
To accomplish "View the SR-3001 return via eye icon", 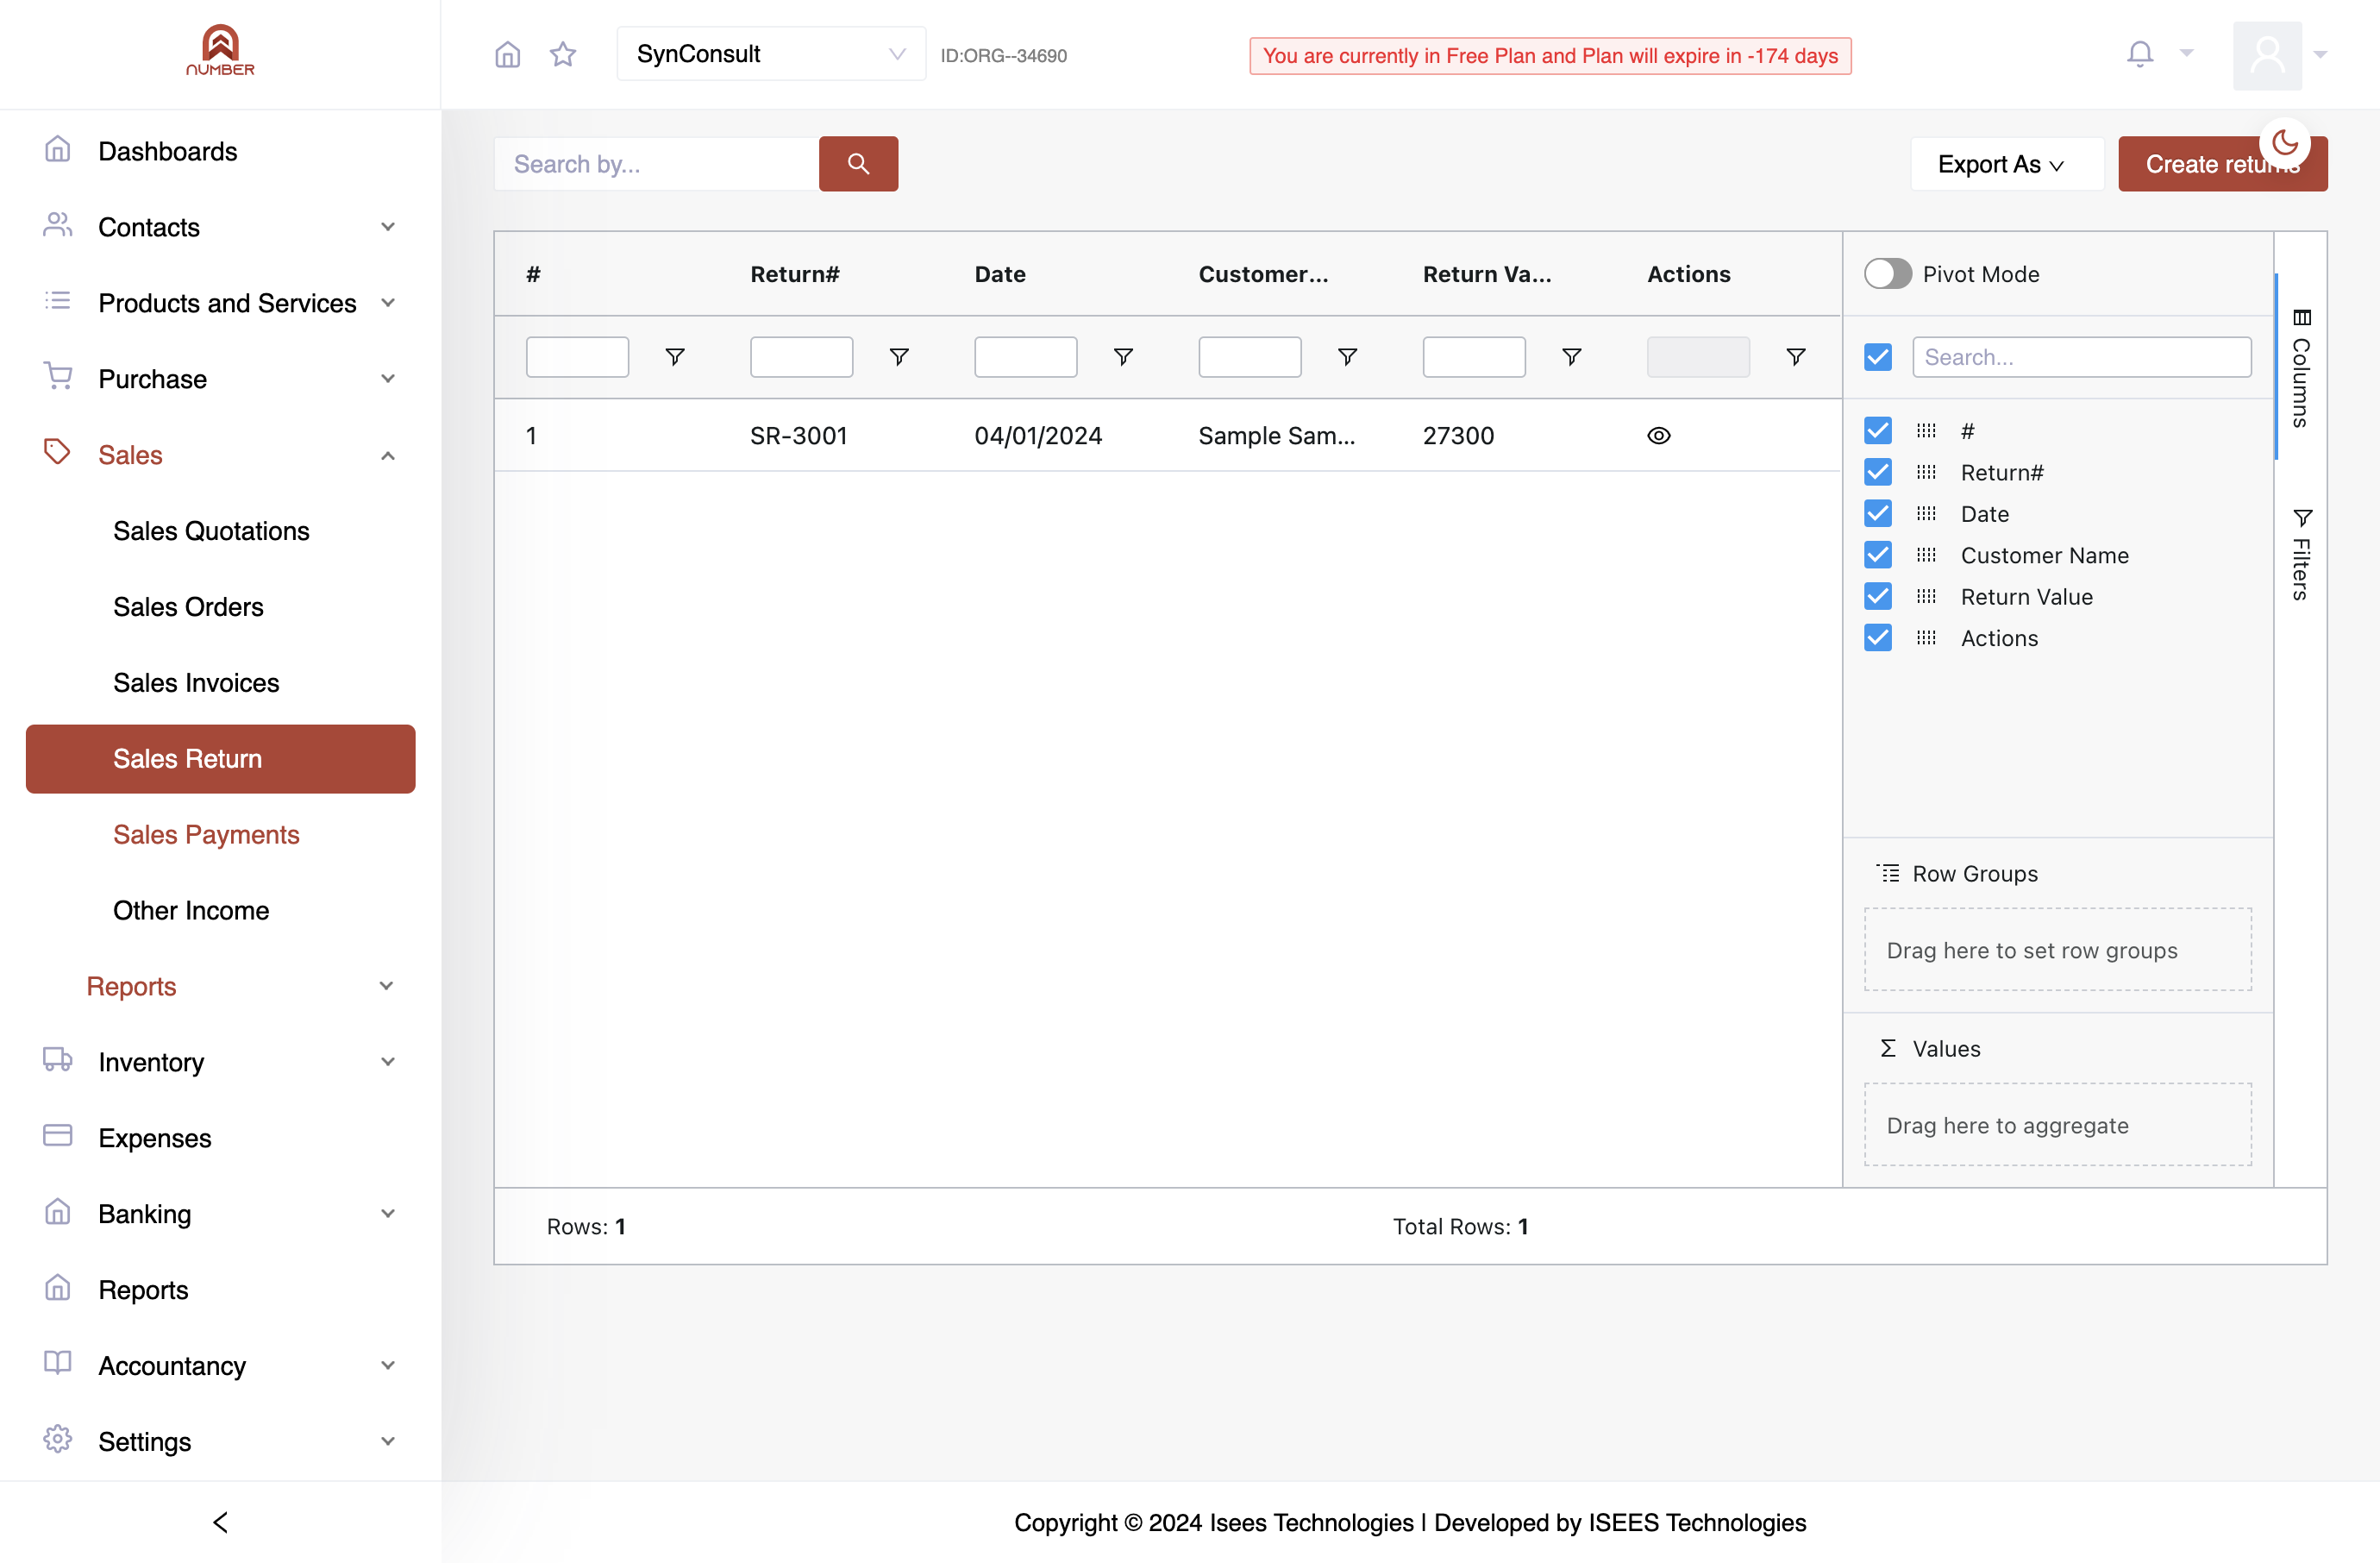I will [1658, 436].
